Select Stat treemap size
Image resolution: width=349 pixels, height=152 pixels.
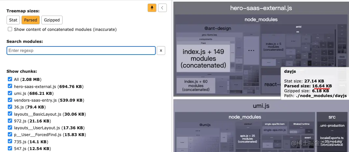click(13, 20)
